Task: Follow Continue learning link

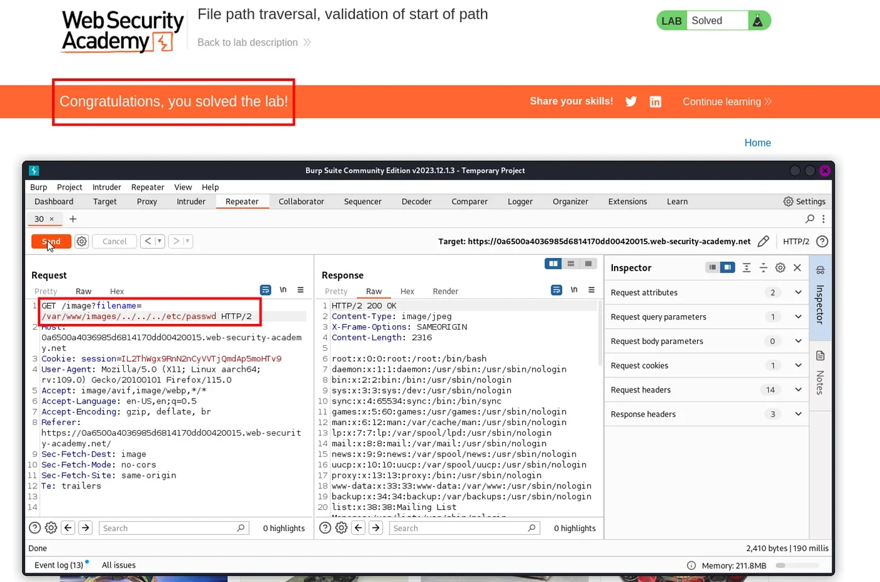Action: coord(727,102)
